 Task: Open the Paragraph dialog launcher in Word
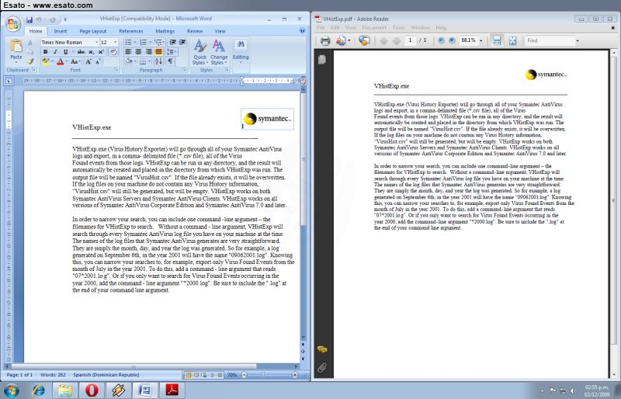[x=185, y=70]
